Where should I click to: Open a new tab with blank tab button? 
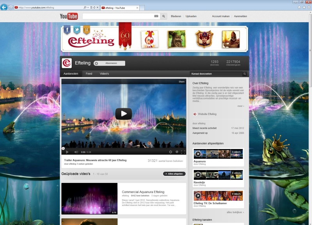(142, 8)
